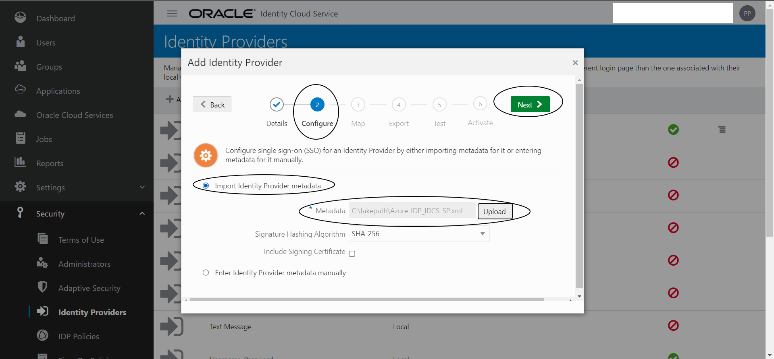Open Groups via its sidebar icon

[x=20, y=66]
